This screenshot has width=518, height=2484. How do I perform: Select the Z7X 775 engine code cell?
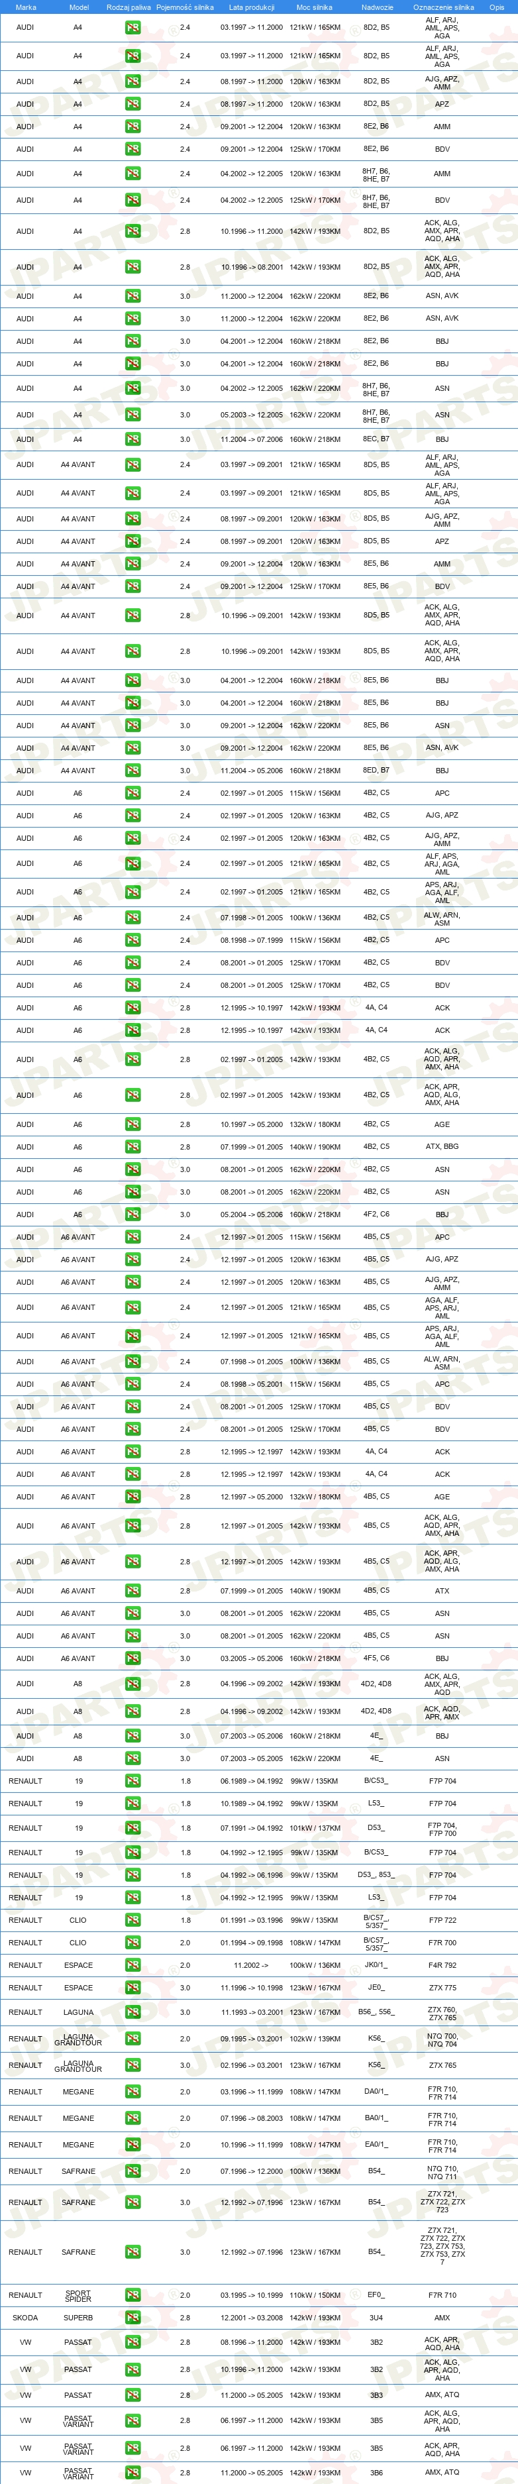(x=442, y=1987)
